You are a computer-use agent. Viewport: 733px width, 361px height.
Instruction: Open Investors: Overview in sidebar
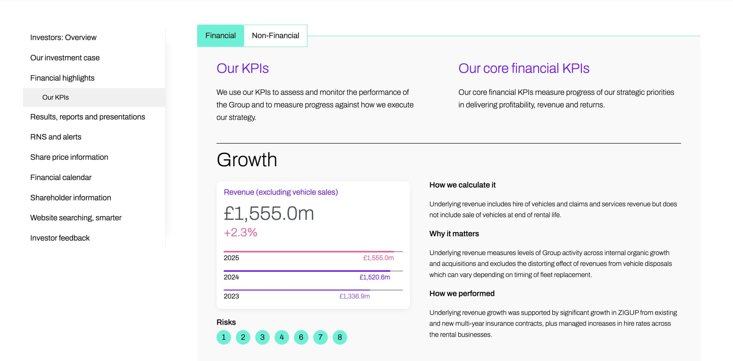63,37
